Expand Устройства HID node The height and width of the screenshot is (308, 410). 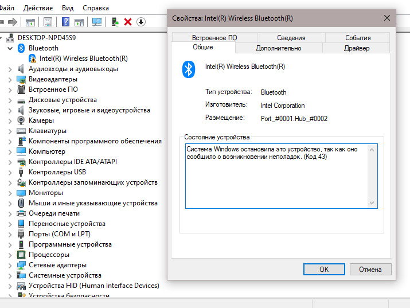[x=10, y=286]
